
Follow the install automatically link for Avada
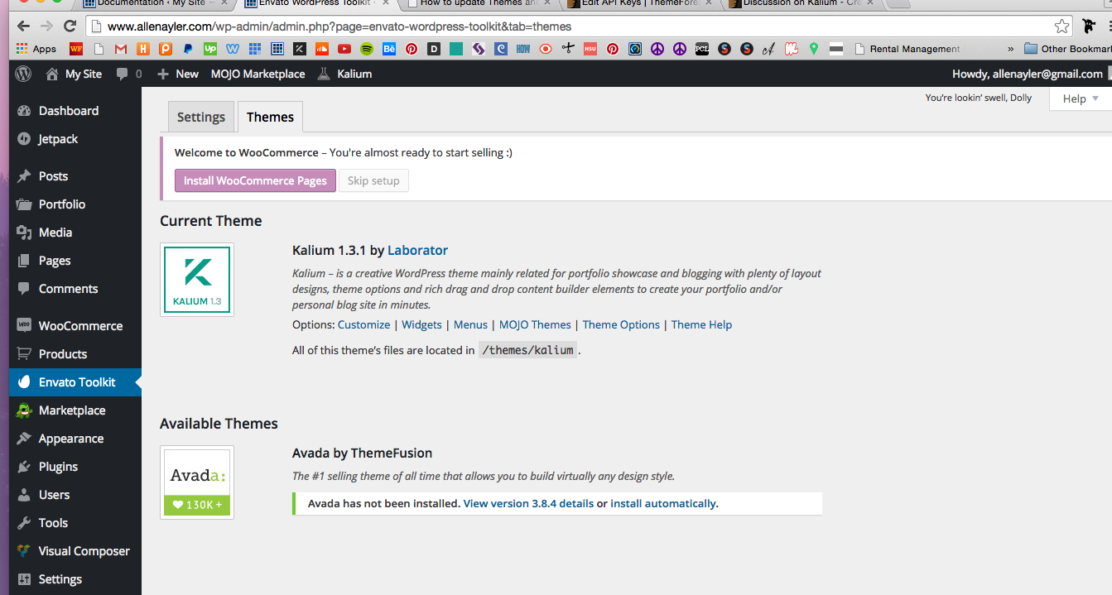(x=662, y=503)
